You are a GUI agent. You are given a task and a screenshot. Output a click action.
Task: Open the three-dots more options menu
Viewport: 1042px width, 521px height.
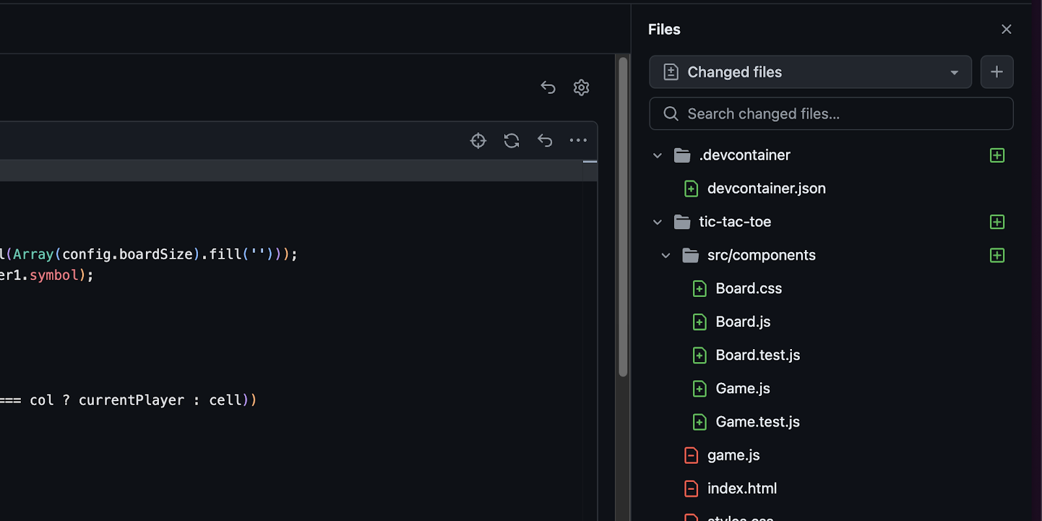tap(578, 140)
